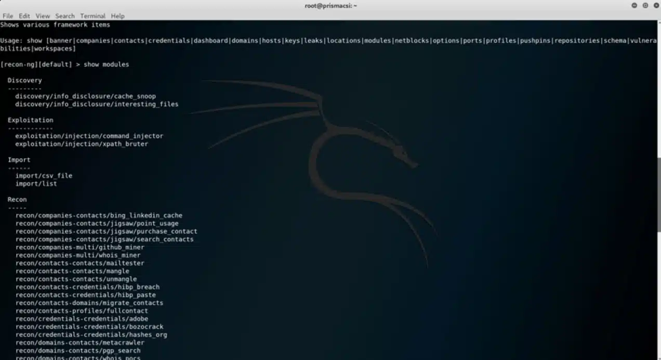Open the Edit menu

(x=24, y=16)
